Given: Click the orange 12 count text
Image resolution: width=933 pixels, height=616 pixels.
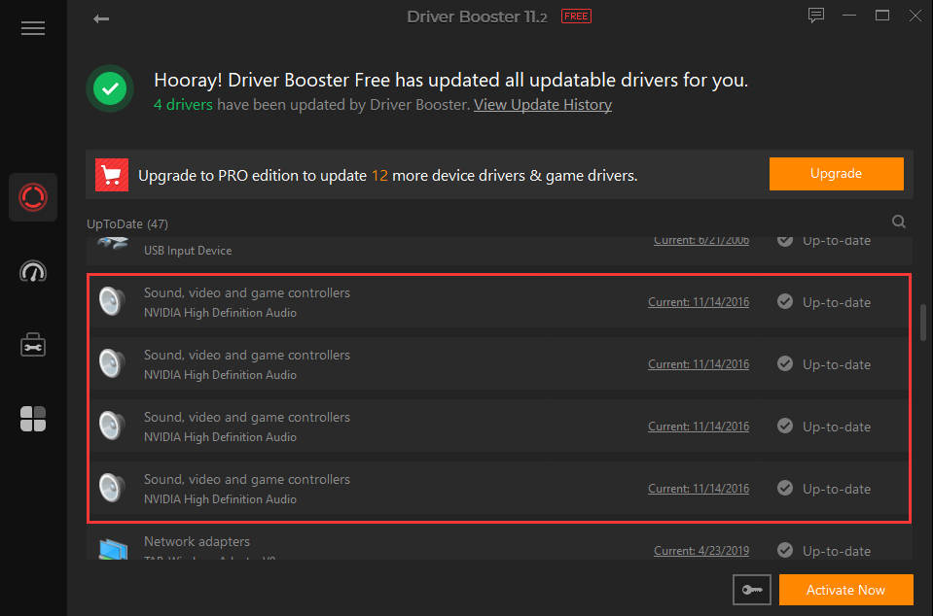Looking at the screenshot, I should pyautogui.click(x=379, y=176).
